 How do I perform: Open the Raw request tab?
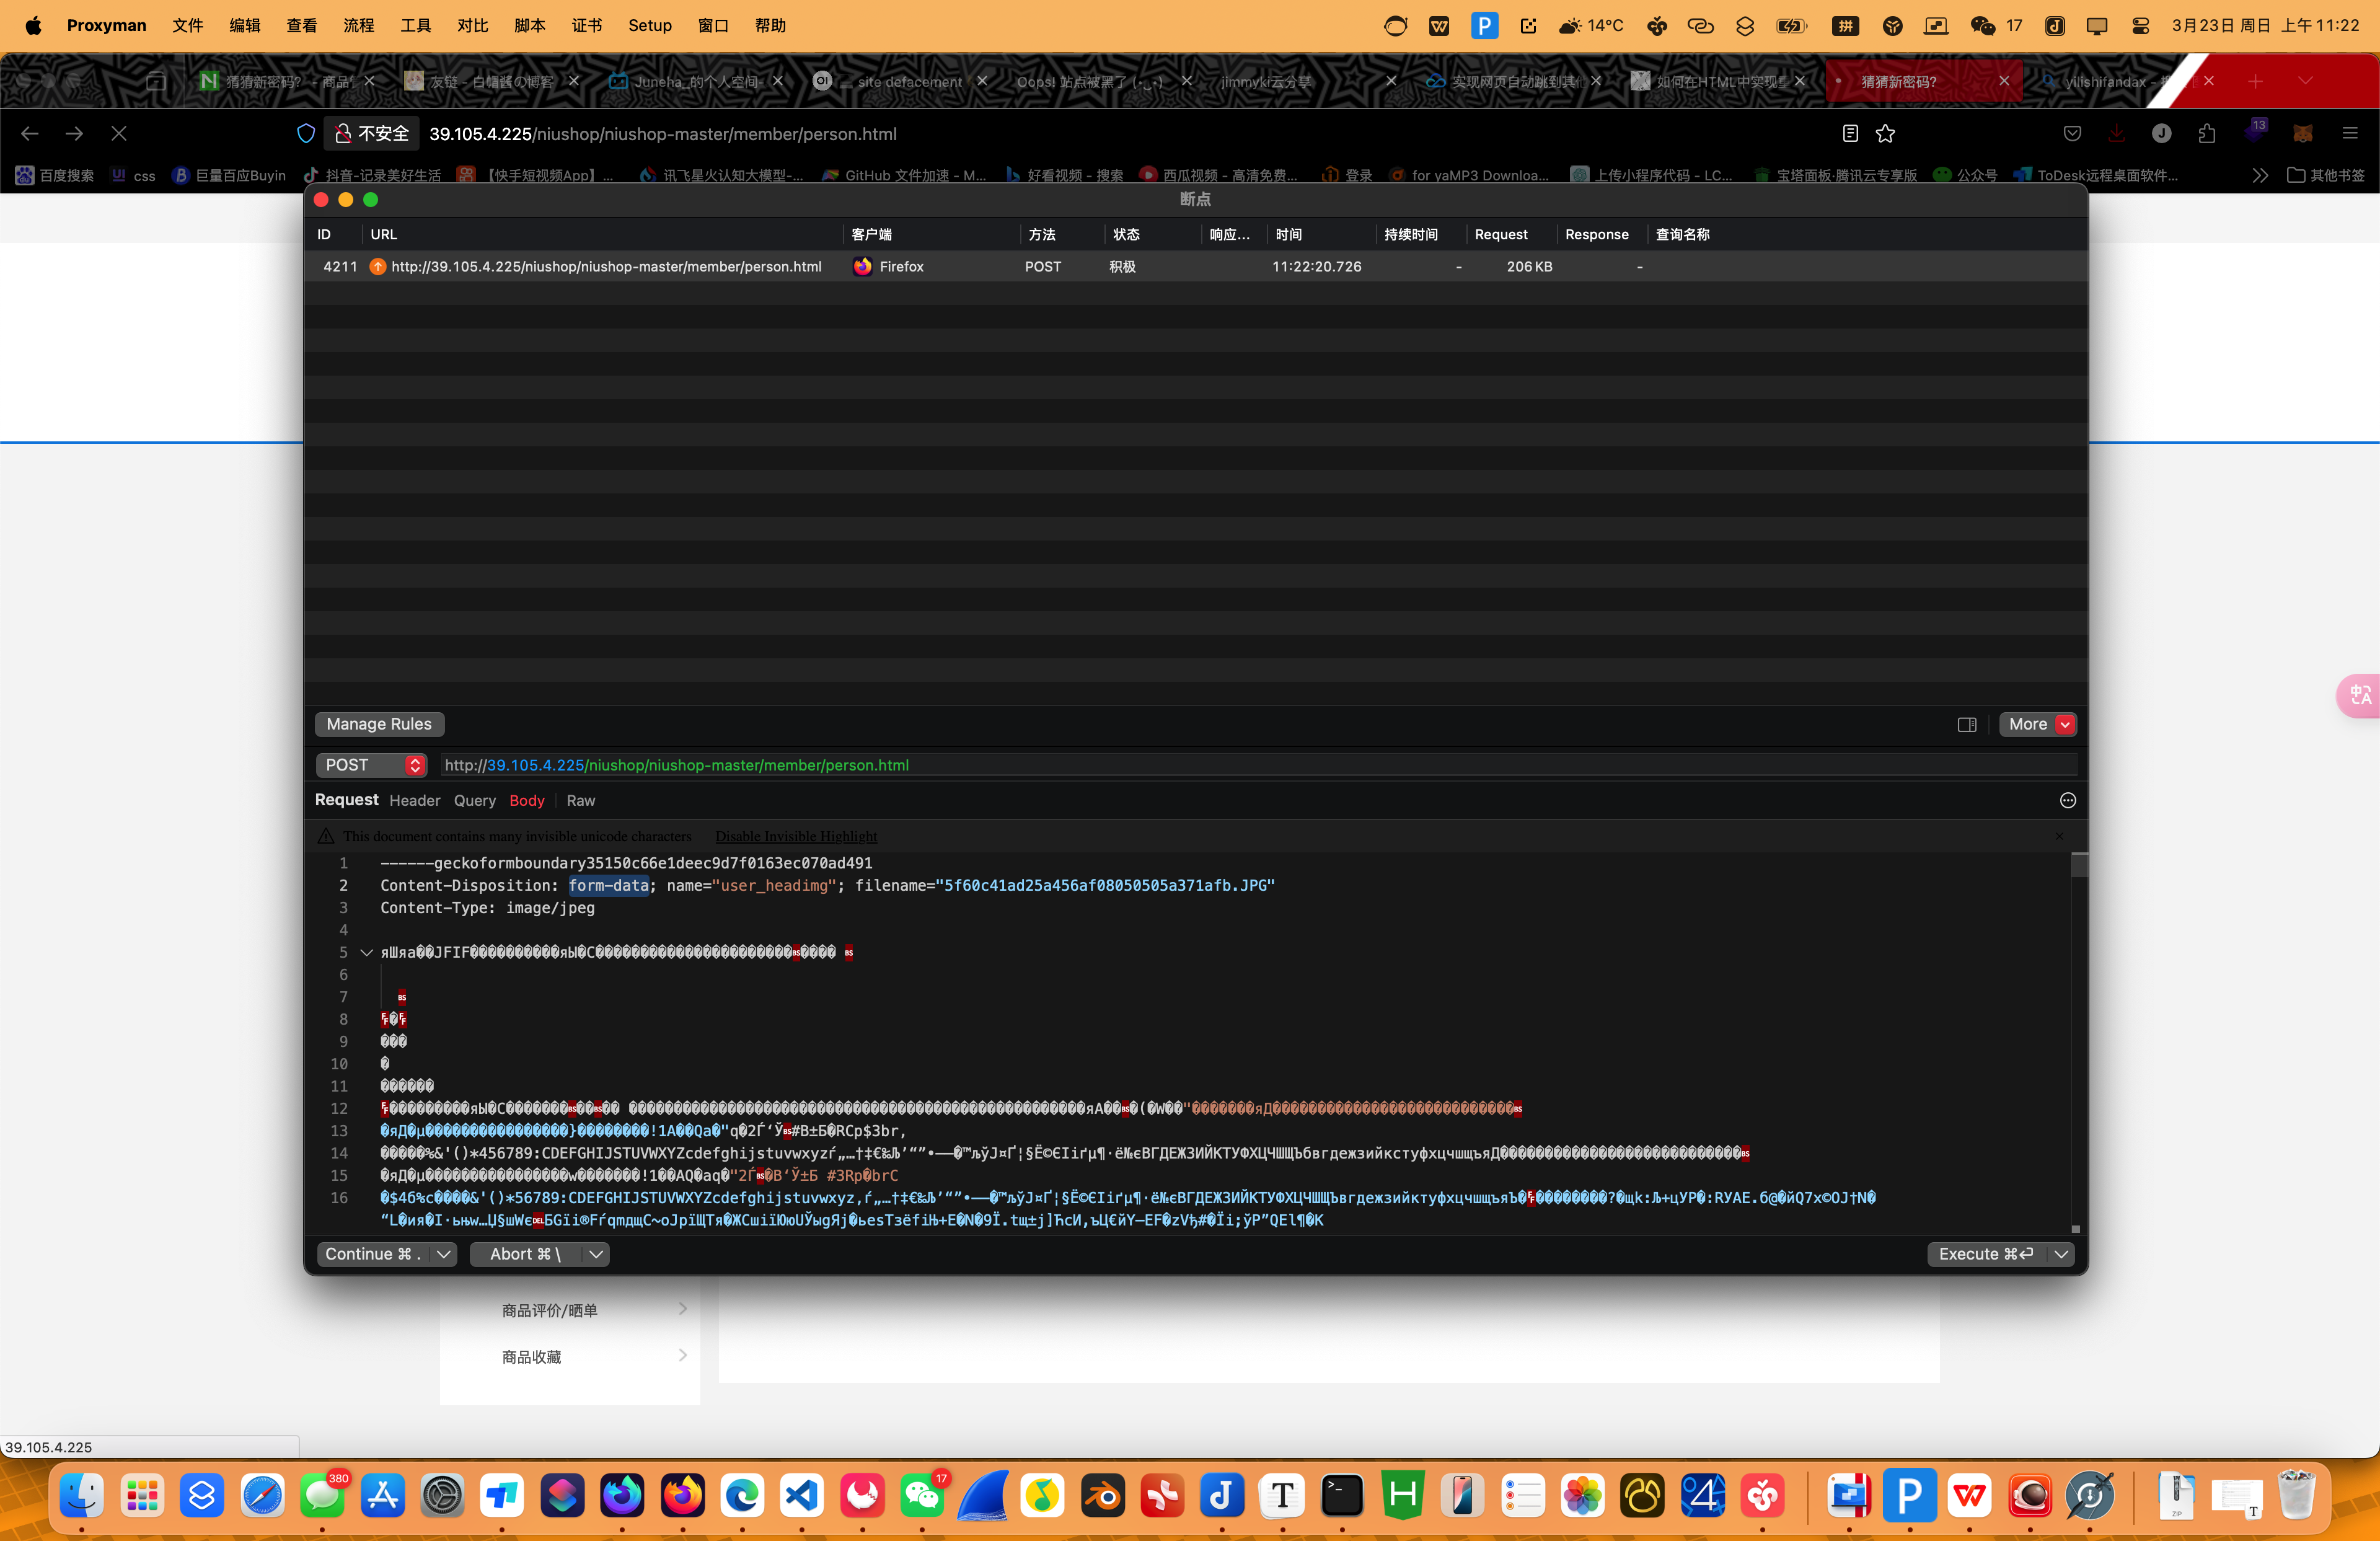point(580,801)
